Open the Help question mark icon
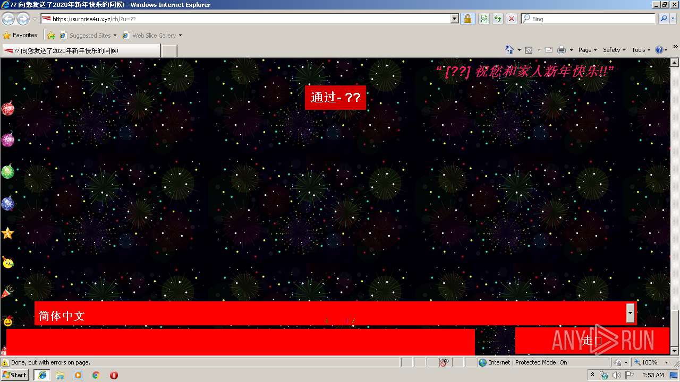The height and width of the screenshot is (382, 680). coord(659,50)
